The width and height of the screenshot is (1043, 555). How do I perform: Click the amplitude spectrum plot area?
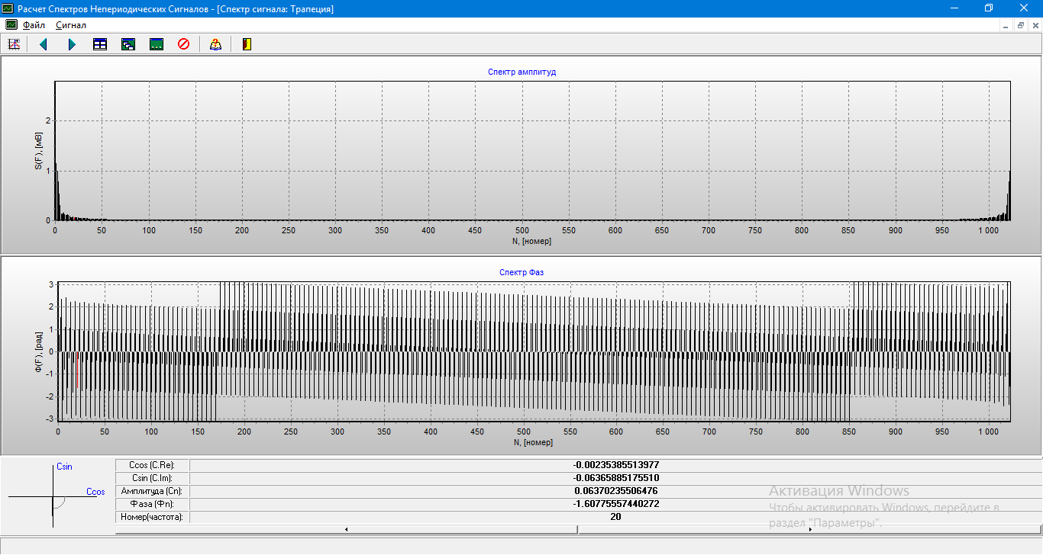point(532,151)
